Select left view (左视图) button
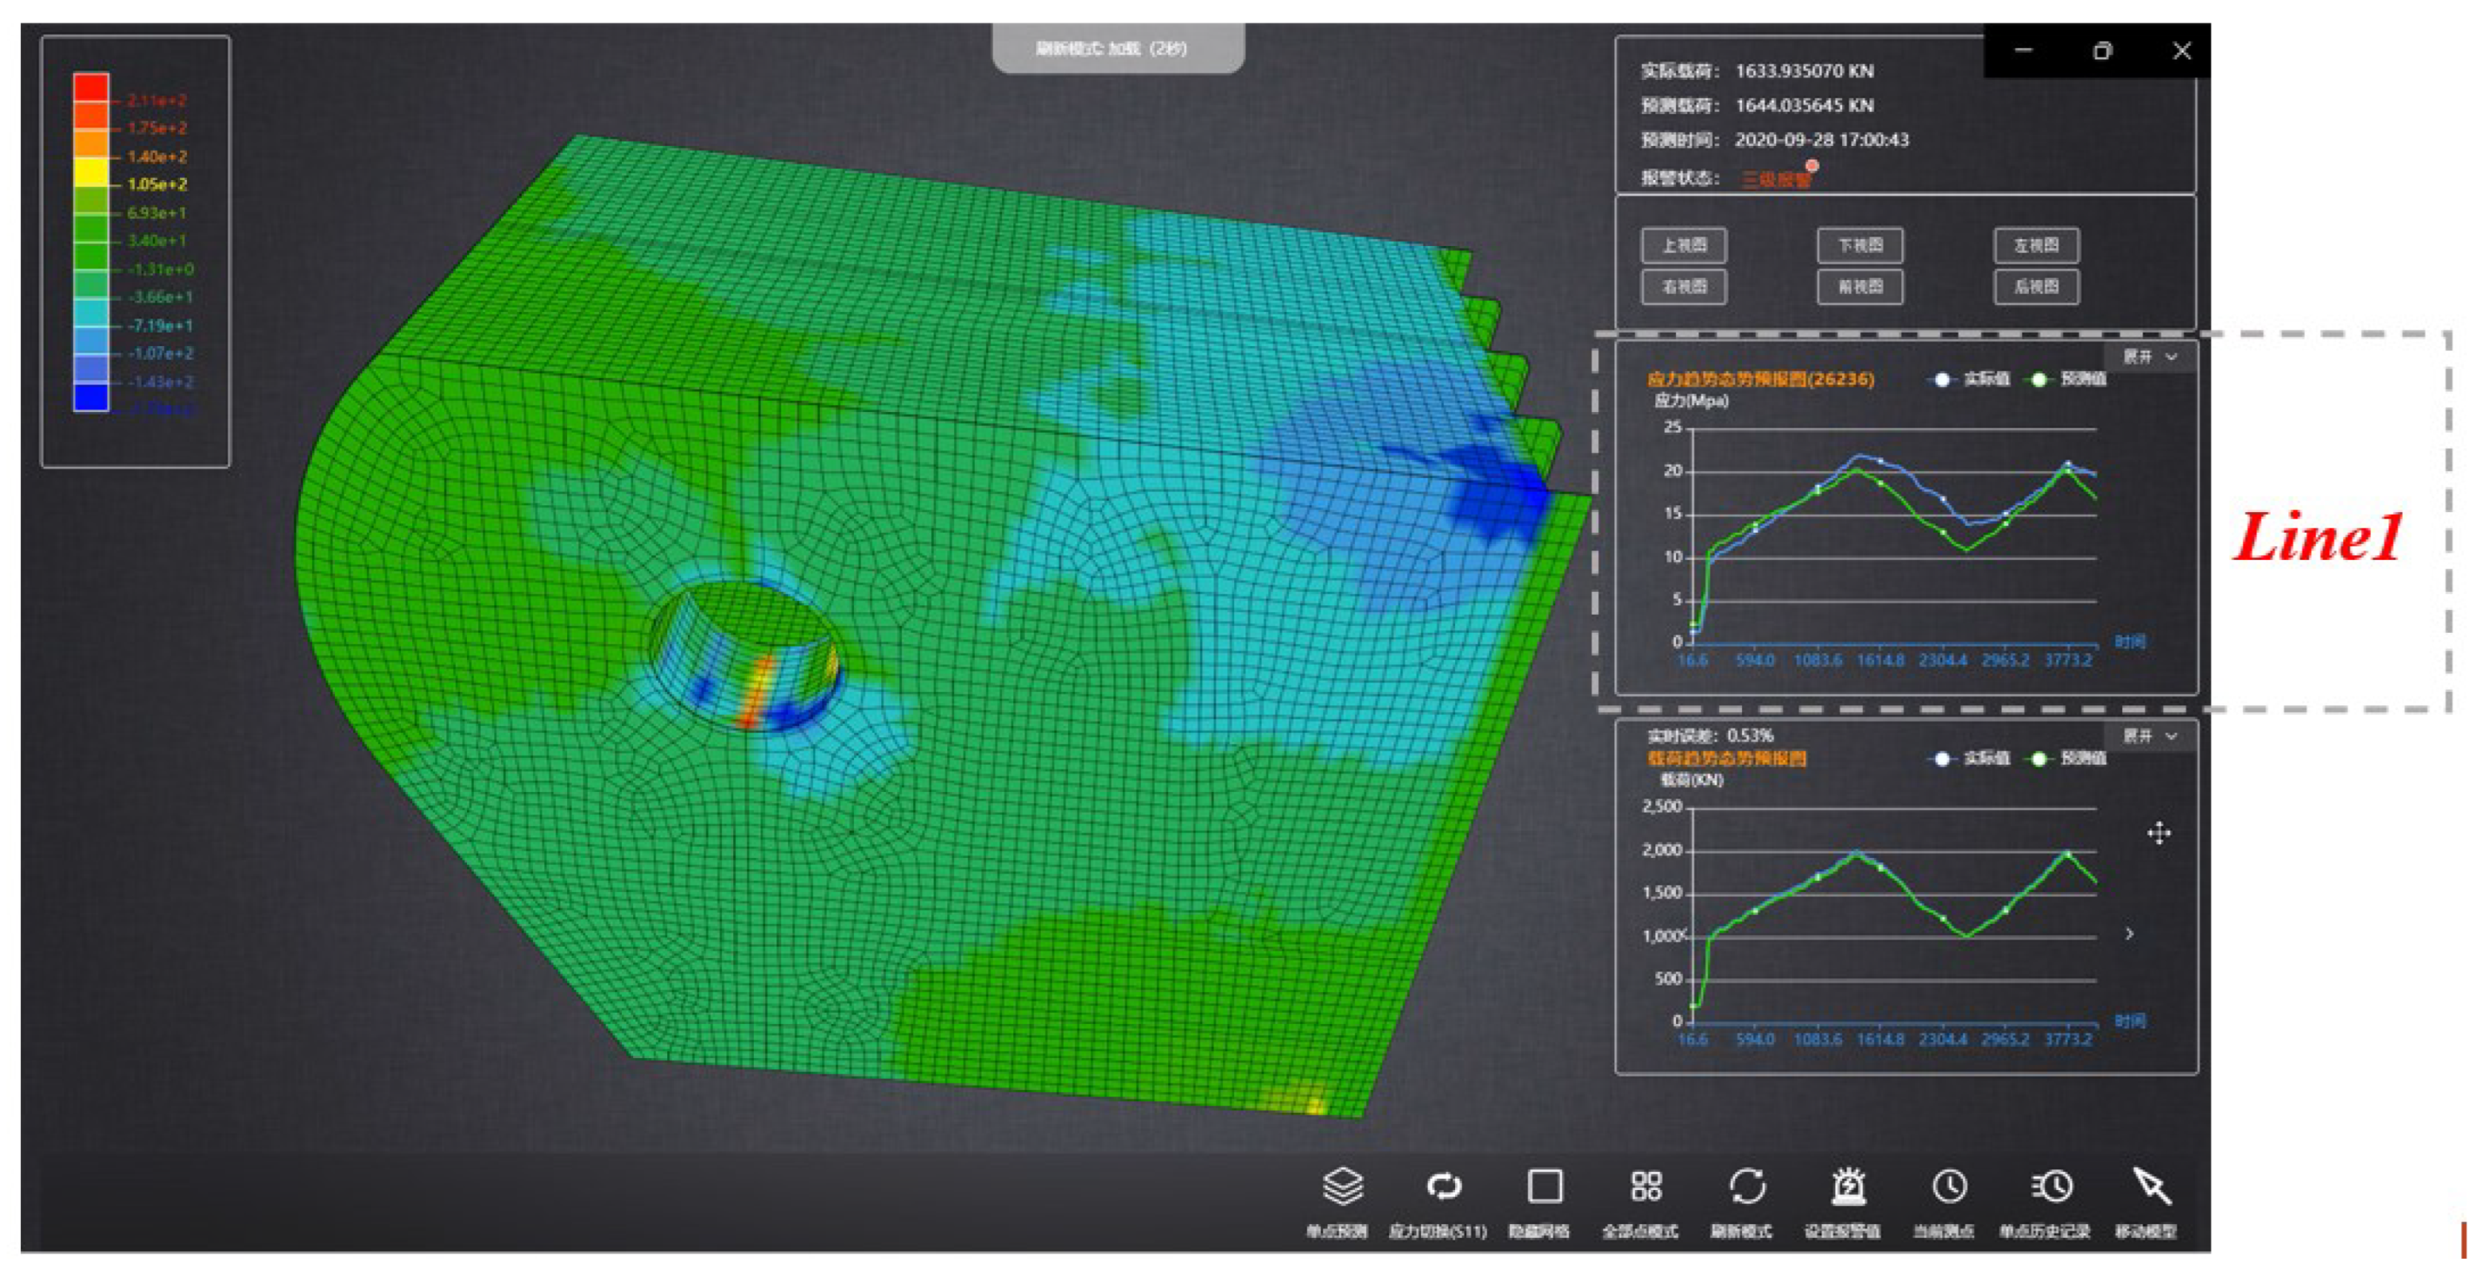Screen dimensions: 2489x1284 (2036, 245)
